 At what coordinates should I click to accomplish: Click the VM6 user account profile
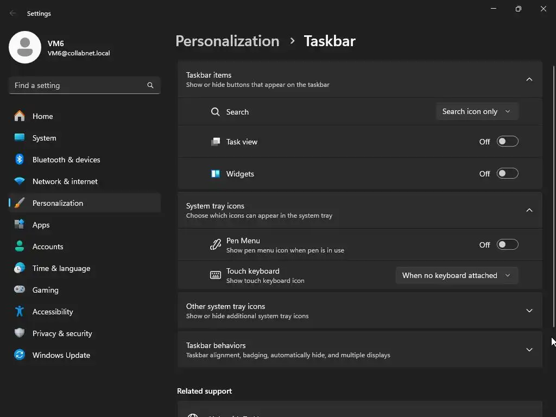pos(60,48)
